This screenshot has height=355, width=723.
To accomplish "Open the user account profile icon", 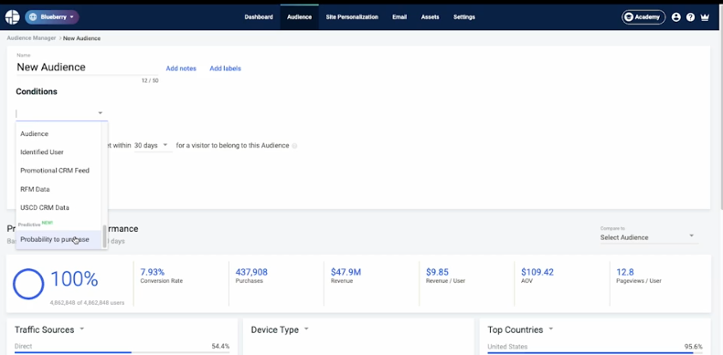I will click(676, 17).
